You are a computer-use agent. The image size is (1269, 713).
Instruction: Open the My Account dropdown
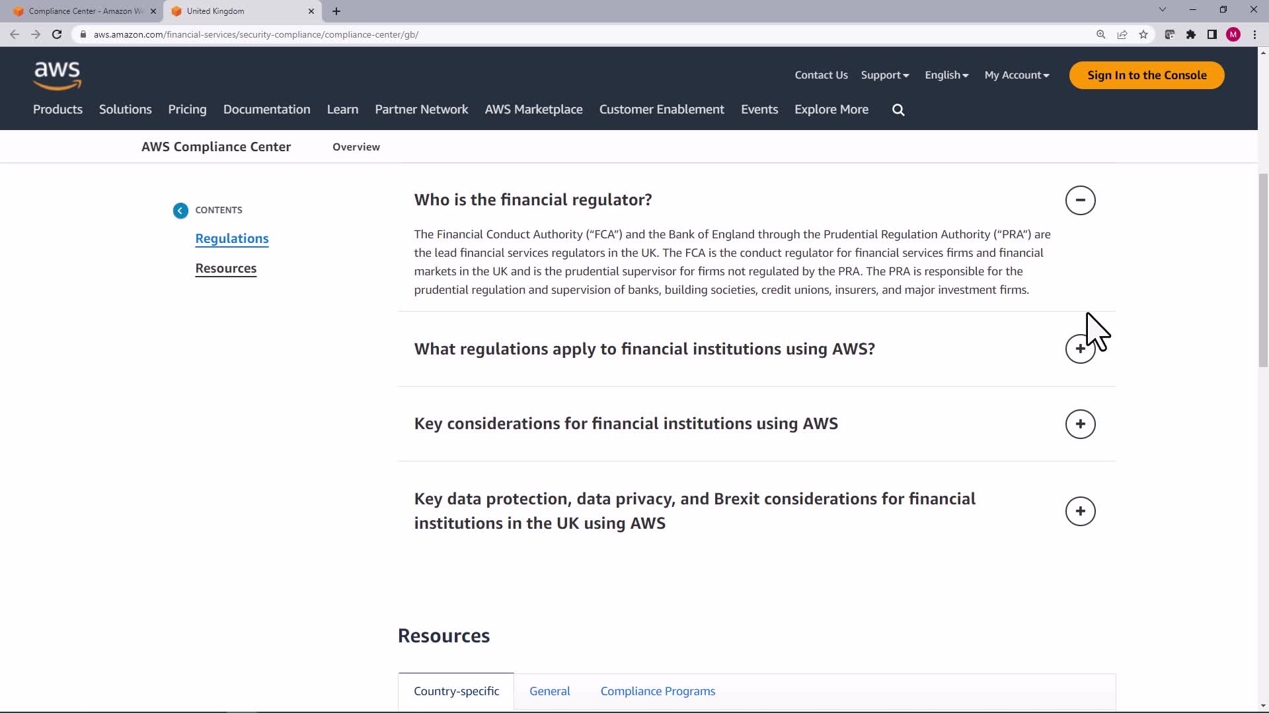[x=1017, y=75]
